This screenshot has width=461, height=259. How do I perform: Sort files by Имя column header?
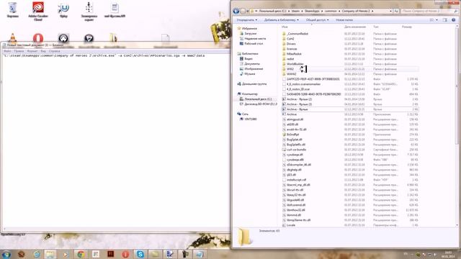click(285, 27)
